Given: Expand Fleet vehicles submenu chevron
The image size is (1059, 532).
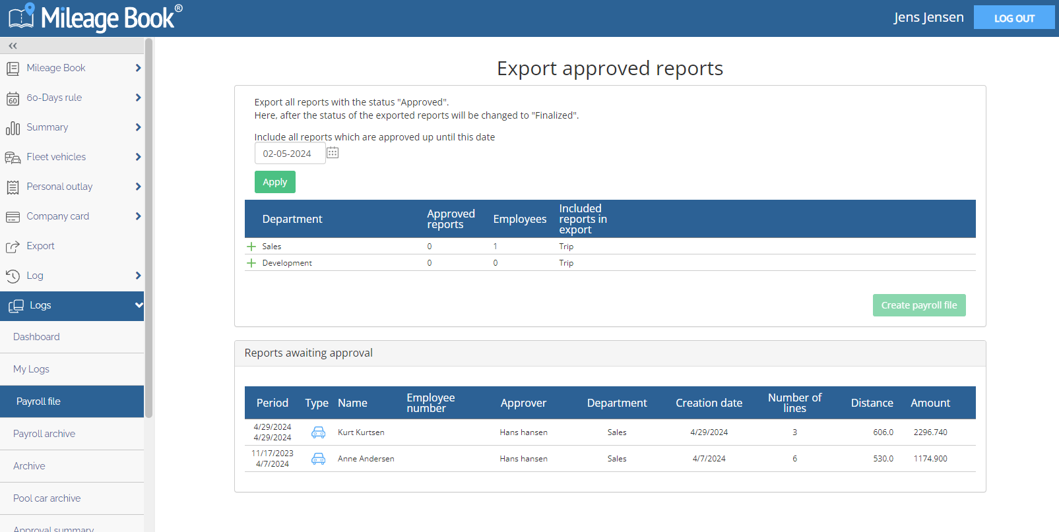Looking at the screenshot, I should 138,157.
